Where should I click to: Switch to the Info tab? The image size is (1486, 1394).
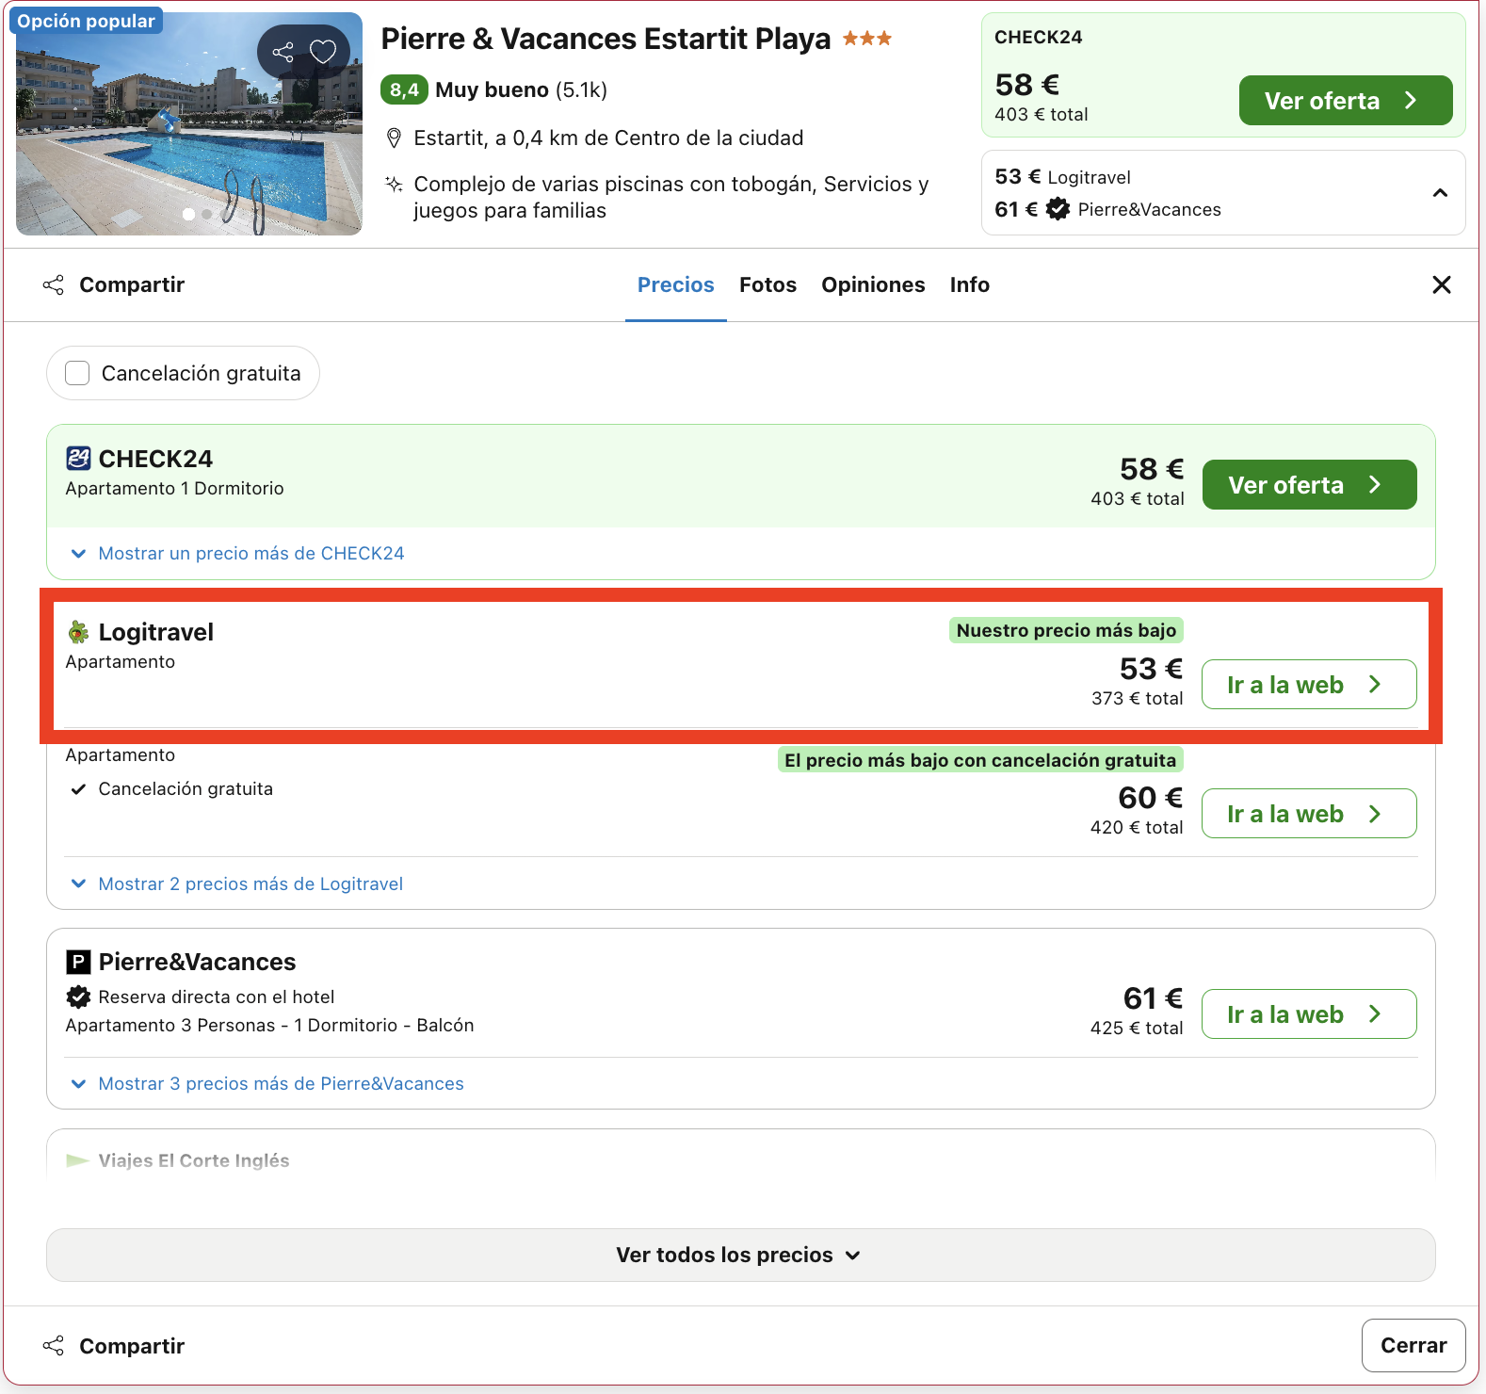(x=969, y=284)
